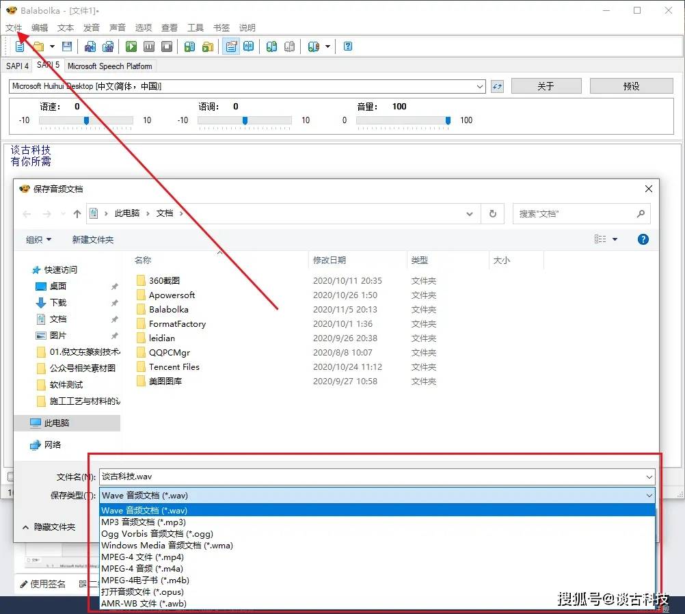The image size is (685, 614).
Task: Click the up-arrow parent folder icon
Action: click(77, 213)
